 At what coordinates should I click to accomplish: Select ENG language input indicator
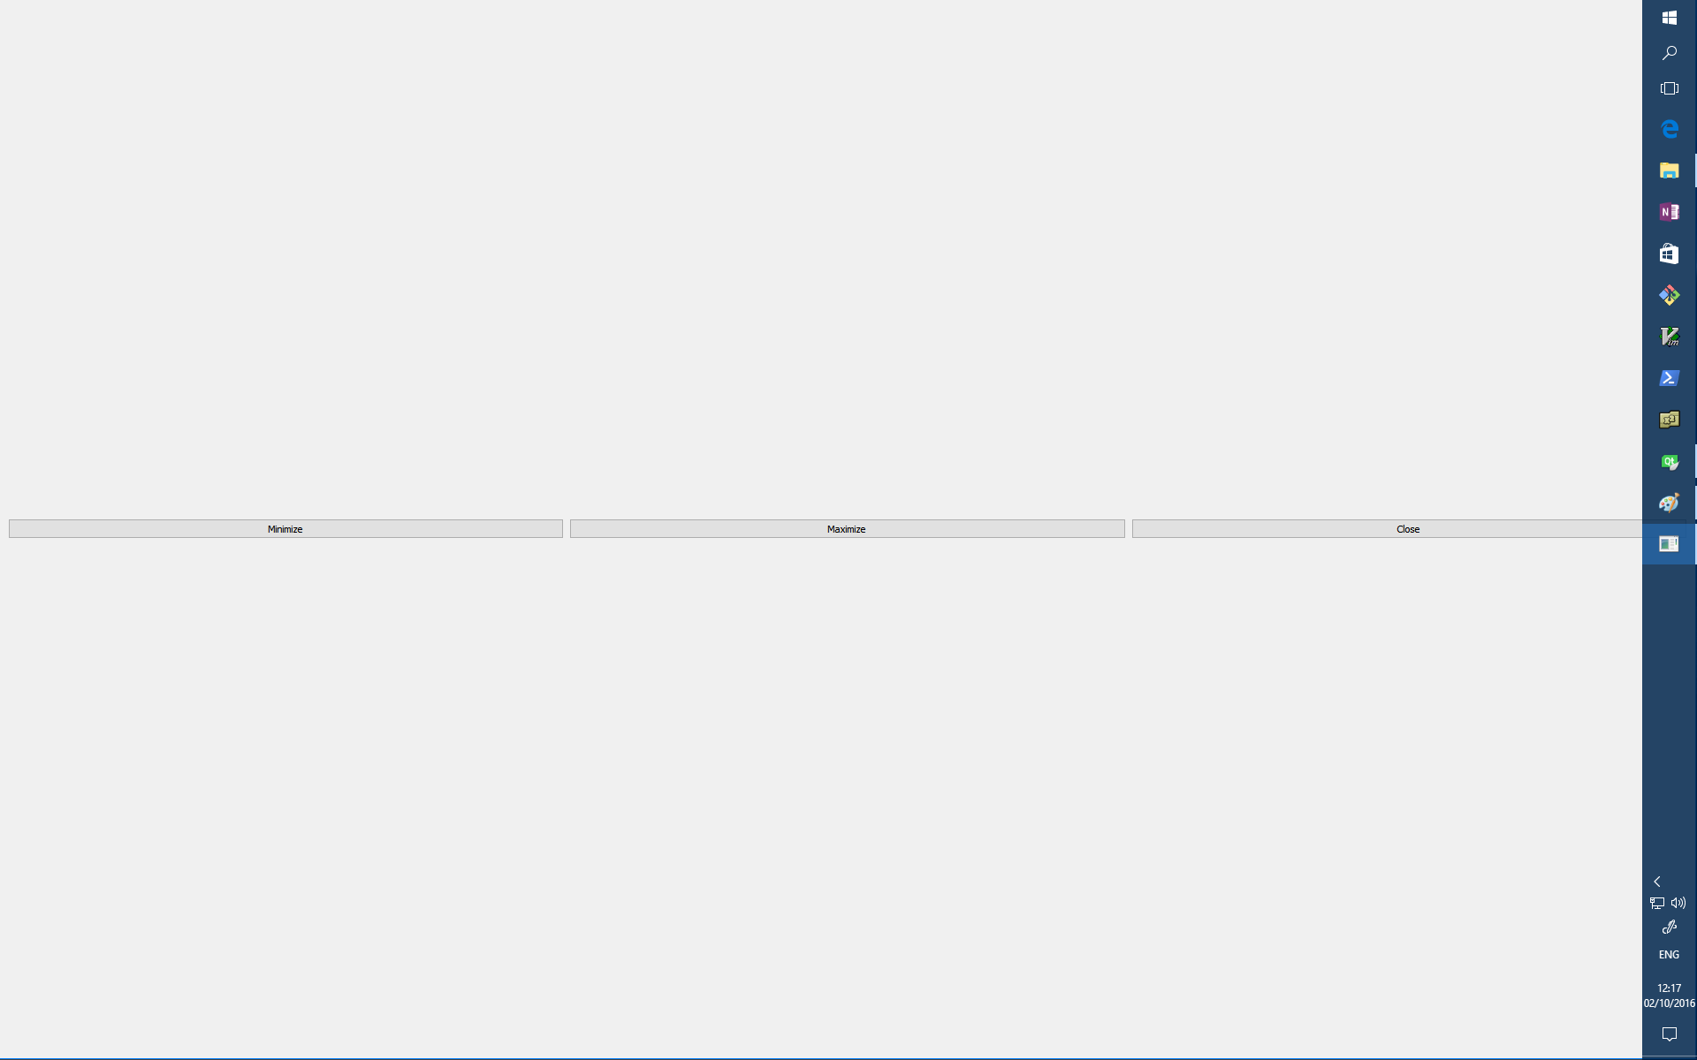pos(1668,954)
